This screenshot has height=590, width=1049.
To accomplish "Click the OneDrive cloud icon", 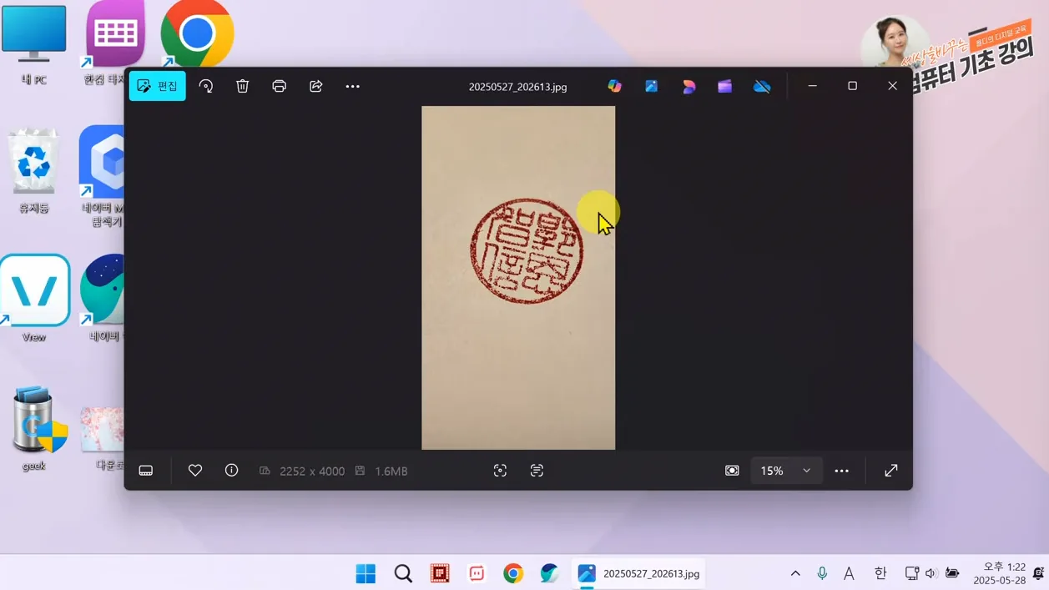I will pyautogui.click(x=762, y=86).
